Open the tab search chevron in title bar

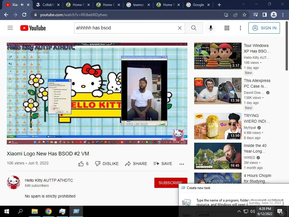click(x=244, y=4)
